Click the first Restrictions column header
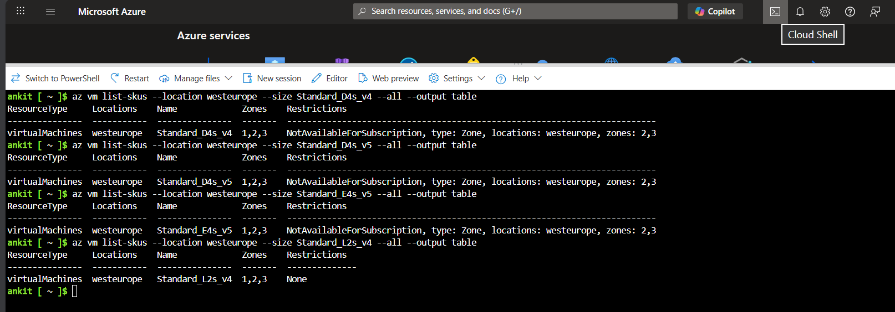 click(317, 109)
